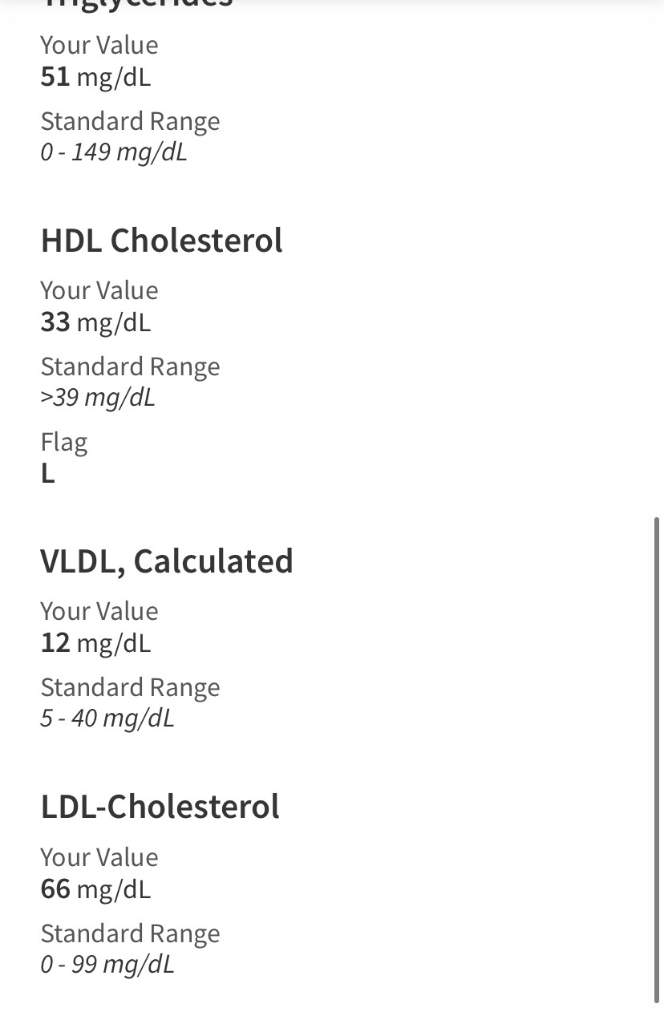This screenshot has height=1012, width=664.
Task: Select the 12 mg/dL VLDL value
Action: coord(95,643)
